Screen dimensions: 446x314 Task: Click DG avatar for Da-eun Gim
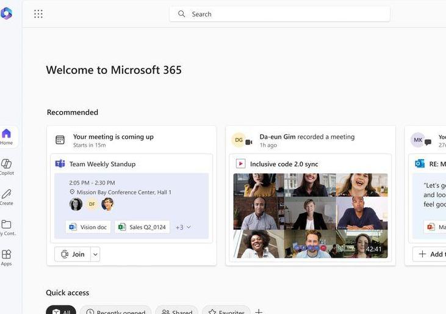[239, 140]
